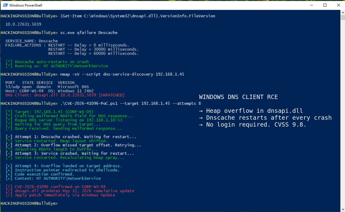The width and height of the screenshot is (345, 212).
Task: Click "Apply patch immediately via Windows Update" line
Action: pos(60,195)
